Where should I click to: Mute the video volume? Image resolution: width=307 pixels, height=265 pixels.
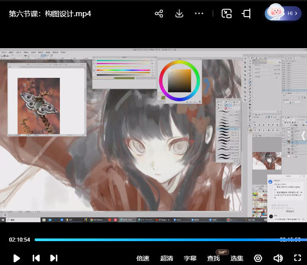pos(278,258)
